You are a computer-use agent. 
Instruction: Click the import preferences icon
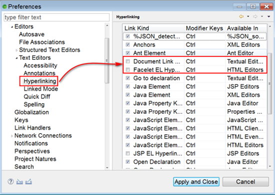coord(19,182)
